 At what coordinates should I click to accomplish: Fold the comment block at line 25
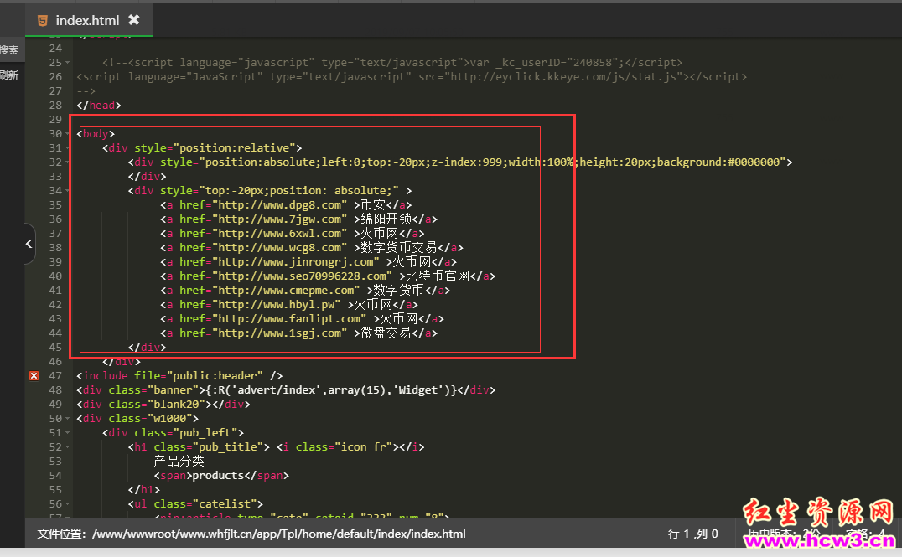coord(68,63)
